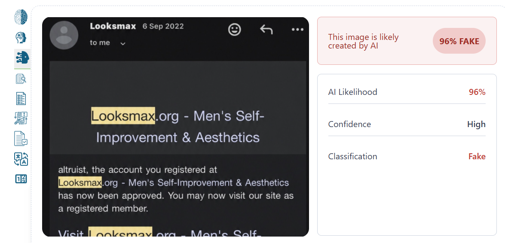Image resolution: width=505 pixels, height=243 pixels.
Task: Open the document magnifier search icon
Action: pyautogui.click(x=21, y=79)
